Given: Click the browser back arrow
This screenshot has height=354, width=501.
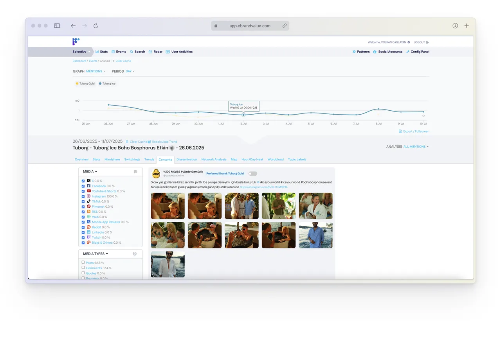Looking at the screenshot, I should [x=73, y=26].
